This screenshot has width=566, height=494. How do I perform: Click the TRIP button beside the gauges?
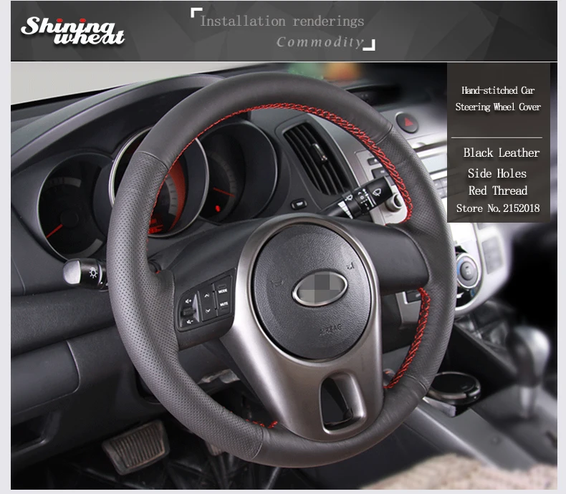pyautogui.click(x=299, y=205)
